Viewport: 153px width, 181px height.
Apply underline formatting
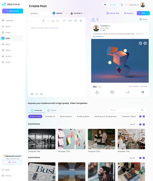pyautogui.click(x=53, y=21)
